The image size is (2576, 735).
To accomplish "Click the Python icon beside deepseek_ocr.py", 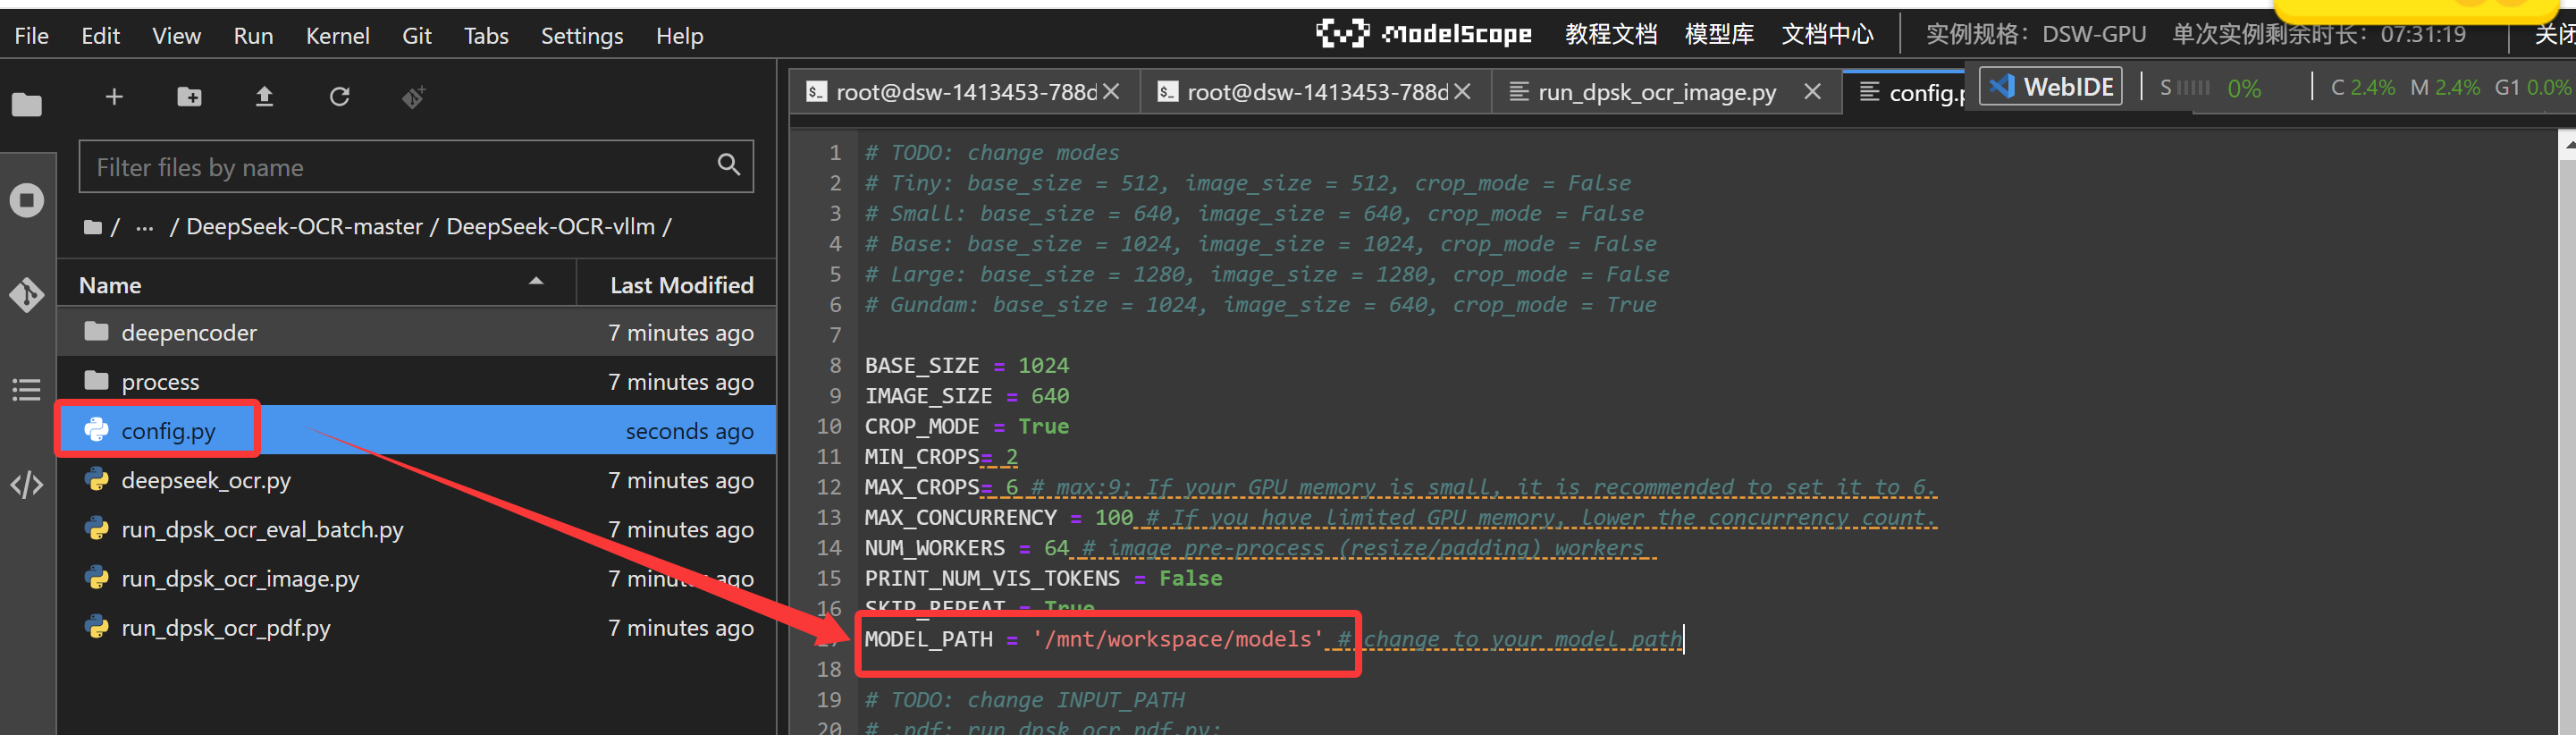I will 97,479.
